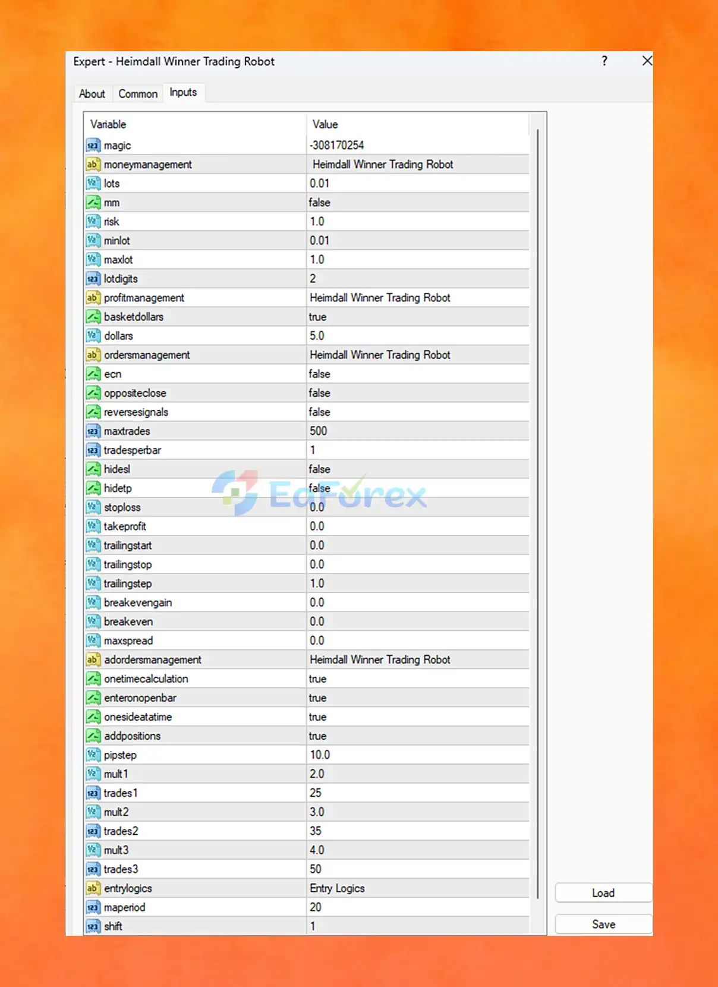The width and height of the screenshot is (718, 987).
Task: Click the ordersmanagement variable name
Action: pos(147,355)
